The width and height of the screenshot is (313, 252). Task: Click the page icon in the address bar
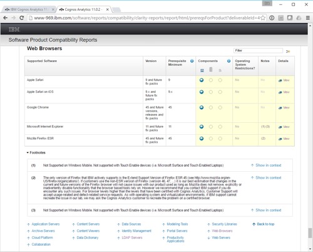point(31,18)
